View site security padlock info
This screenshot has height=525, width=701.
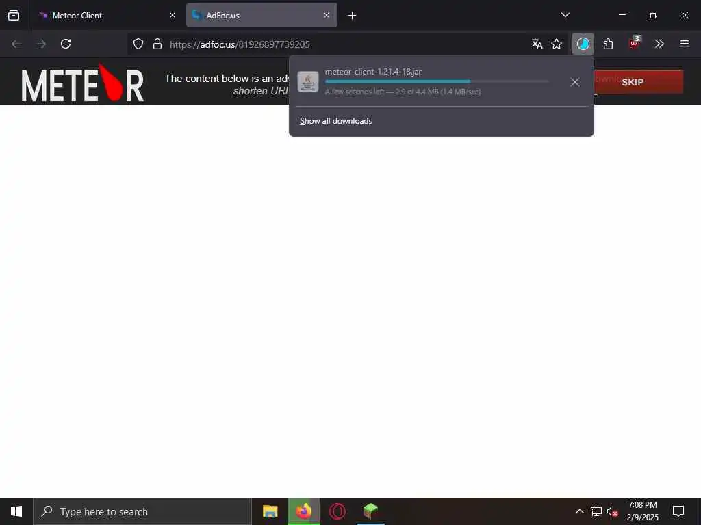[157, 44]
